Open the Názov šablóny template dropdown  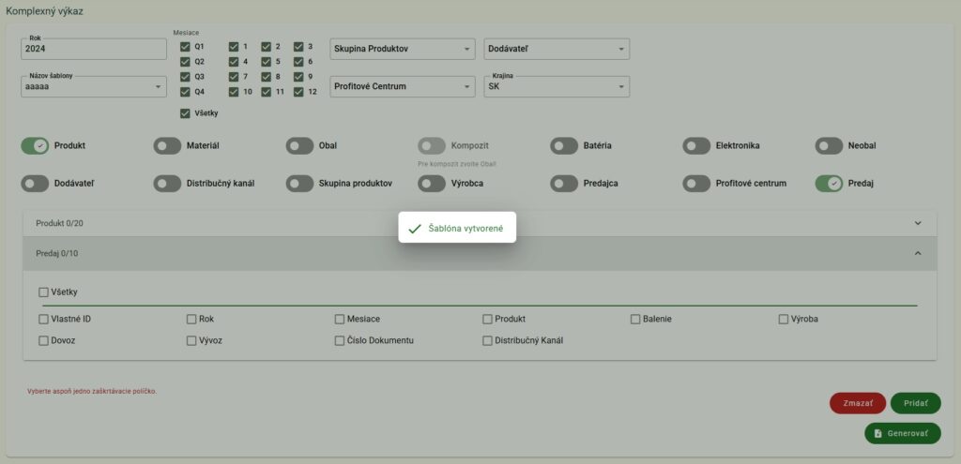pyautogui.click(x=93, y=86)
